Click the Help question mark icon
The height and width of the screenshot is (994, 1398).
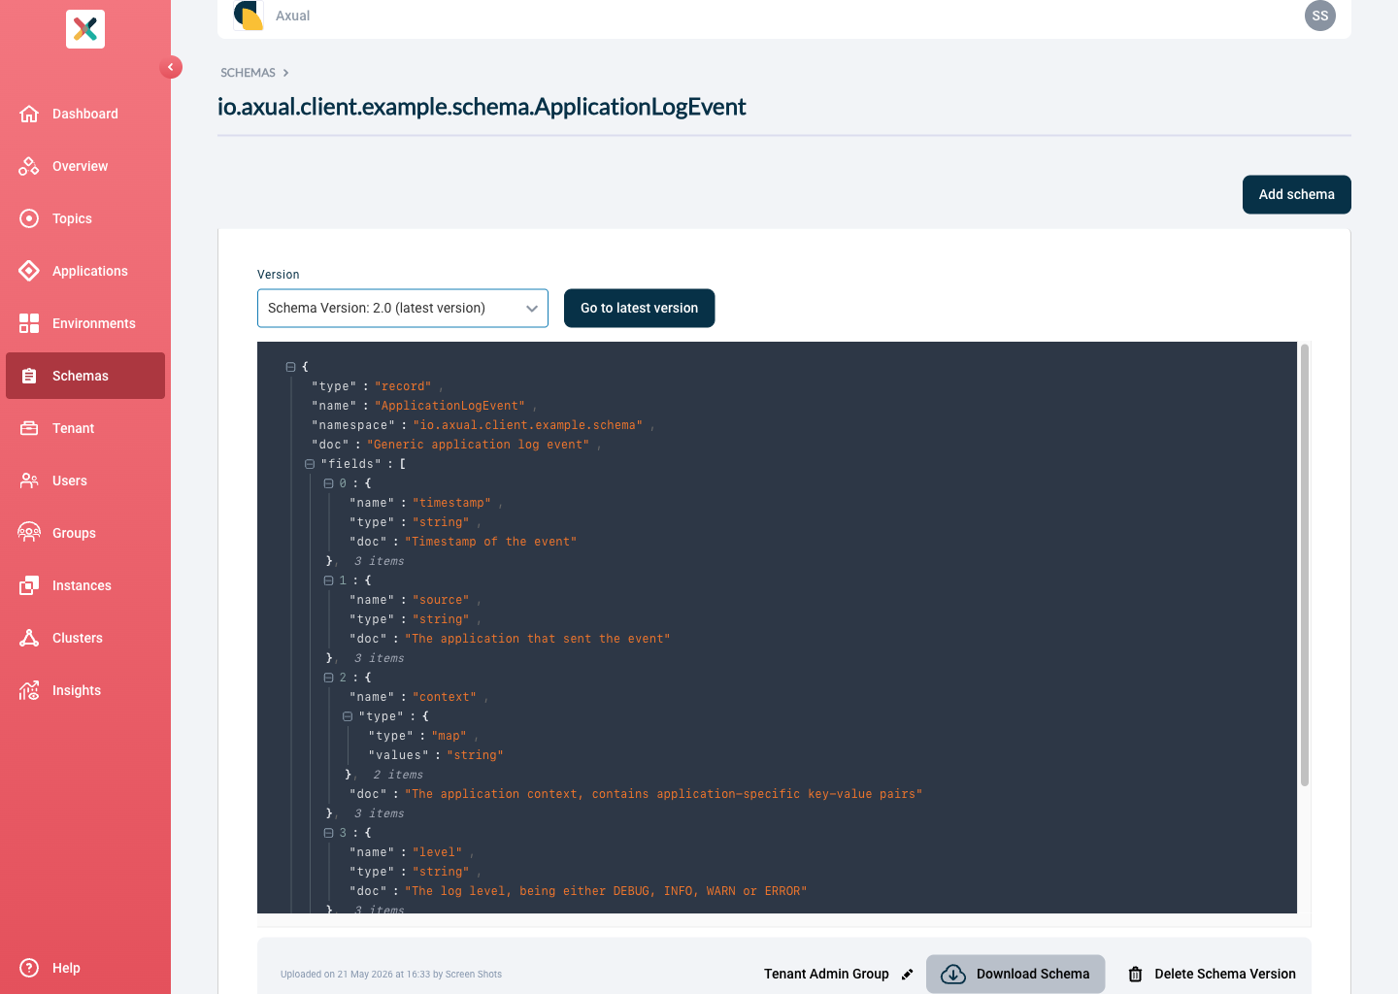click(x=29, y=968)
